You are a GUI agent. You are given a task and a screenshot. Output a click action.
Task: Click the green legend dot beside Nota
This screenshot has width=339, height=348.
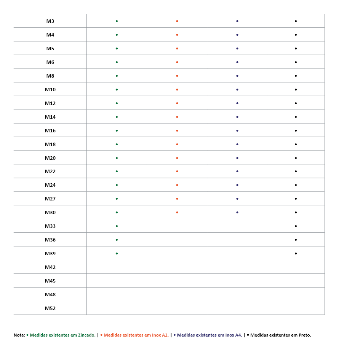click(x=27, y=335)
